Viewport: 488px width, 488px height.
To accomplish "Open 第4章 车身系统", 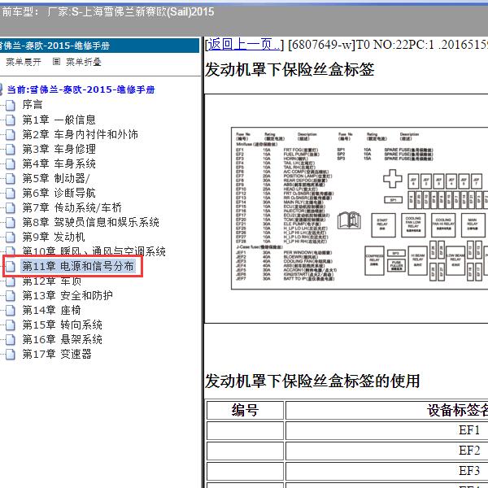I will 59,163.
